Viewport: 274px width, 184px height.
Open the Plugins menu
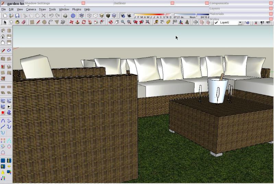(76, 10)
